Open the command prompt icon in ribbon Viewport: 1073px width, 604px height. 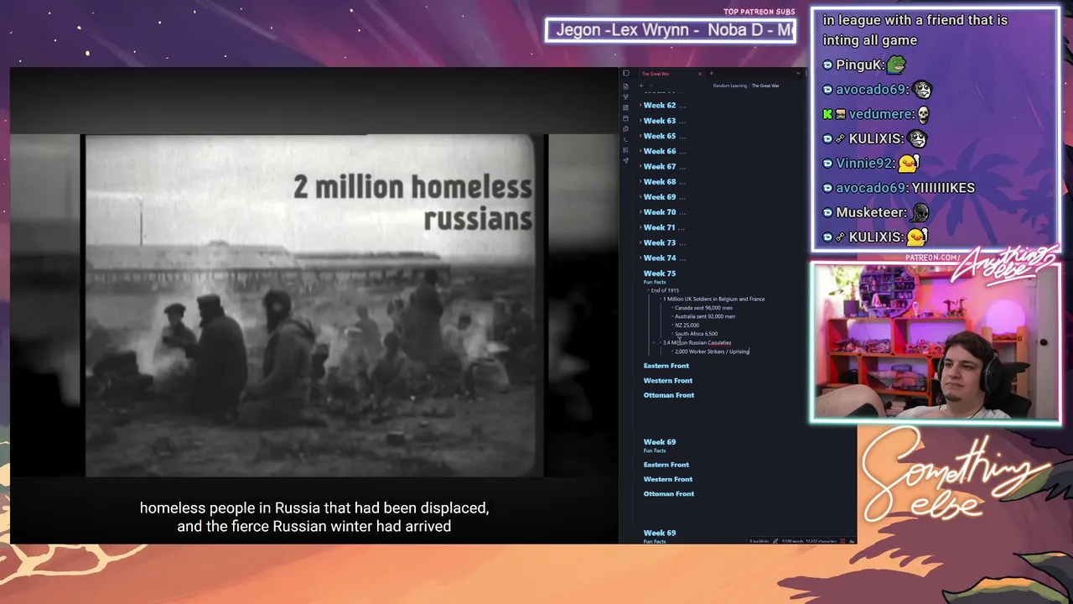tap(625, 139)
